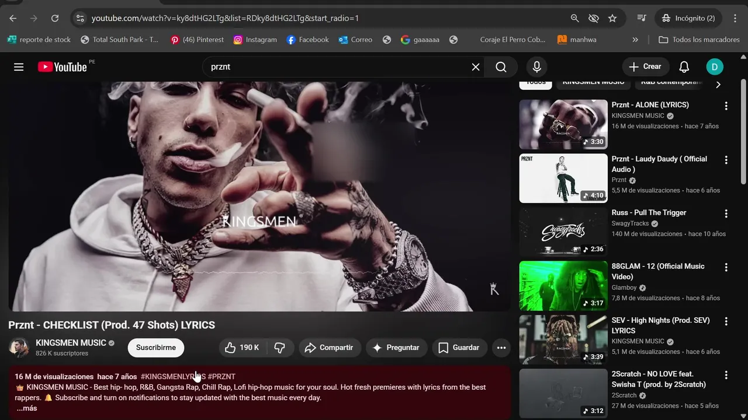This screenshot has height=420, width=748.
Task: Open the Instagram bookmark
Action: tap(255, 40)
